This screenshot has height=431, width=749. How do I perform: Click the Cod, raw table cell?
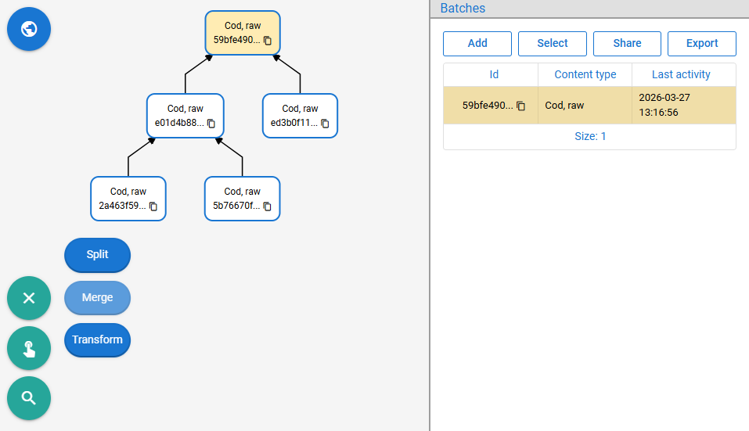pos(585,106)
